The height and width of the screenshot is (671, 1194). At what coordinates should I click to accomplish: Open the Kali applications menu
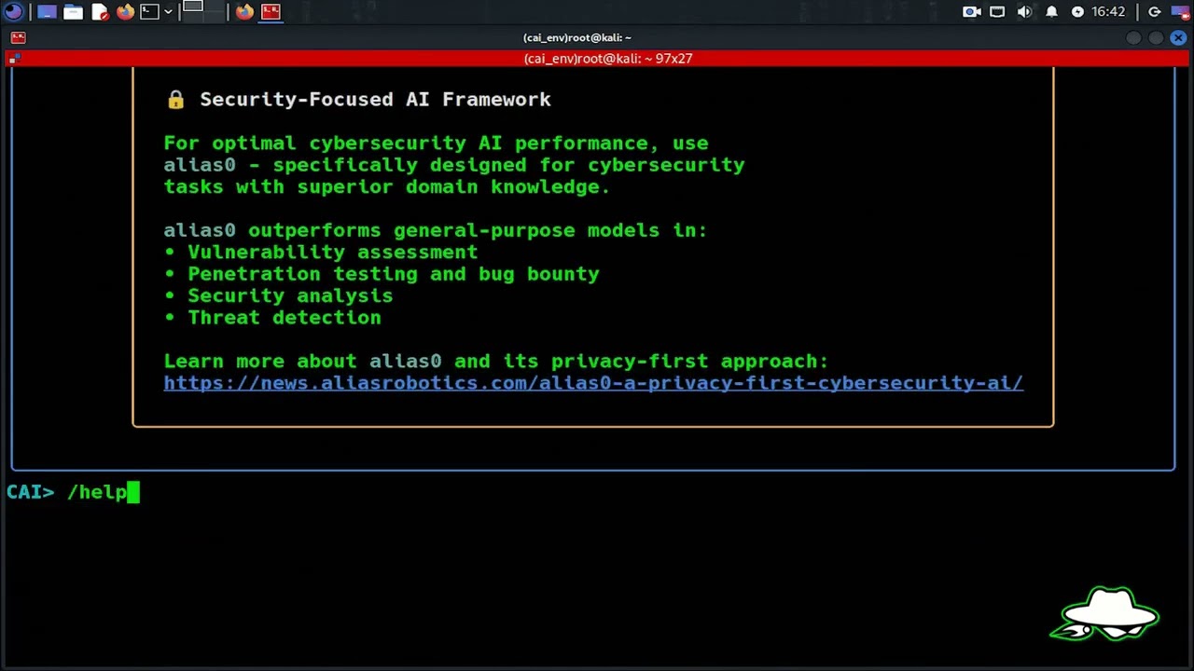pos(13,12)
